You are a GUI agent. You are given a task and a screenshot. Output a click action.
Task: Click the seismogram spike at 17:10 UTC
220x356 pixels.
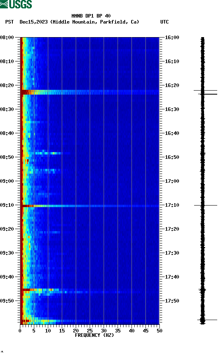[206, 205]
